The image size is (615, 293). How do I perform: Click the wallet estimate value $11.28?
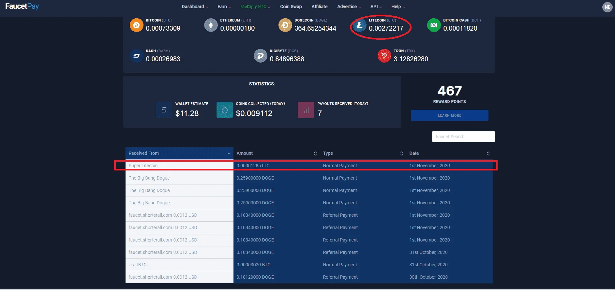pos(187,113)
